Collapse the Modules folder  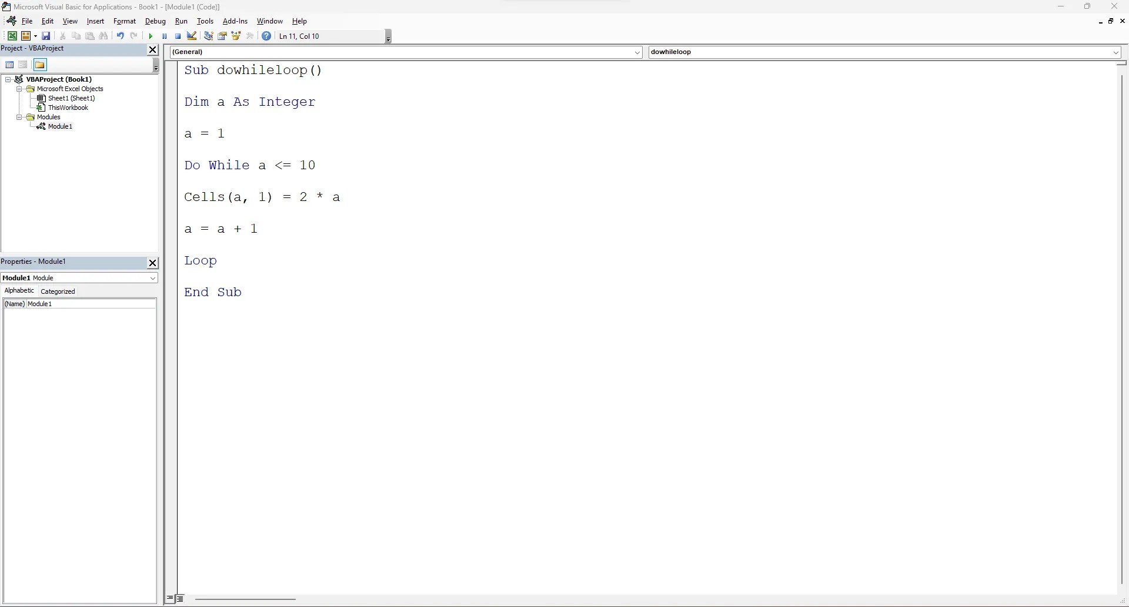tap(19, 117)
